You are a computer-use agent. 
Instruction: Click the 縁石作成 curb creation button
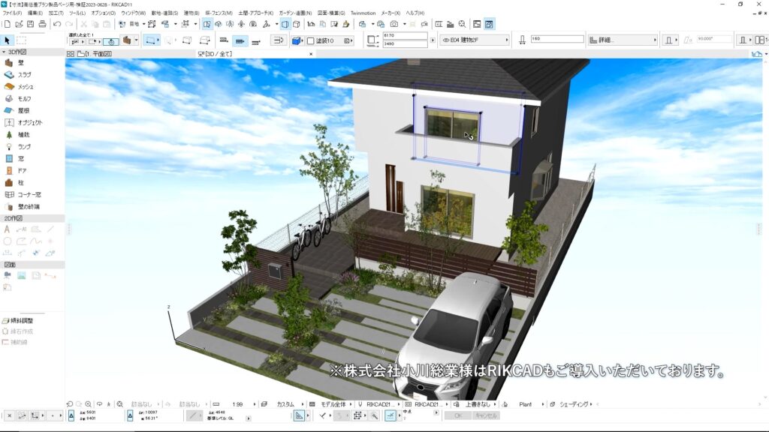(18, 331)
